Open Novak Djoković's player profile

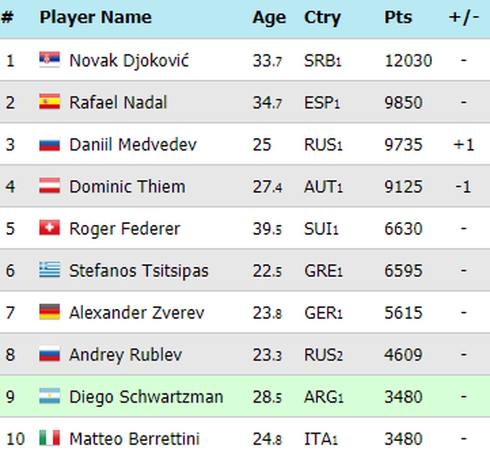[129, 61]
